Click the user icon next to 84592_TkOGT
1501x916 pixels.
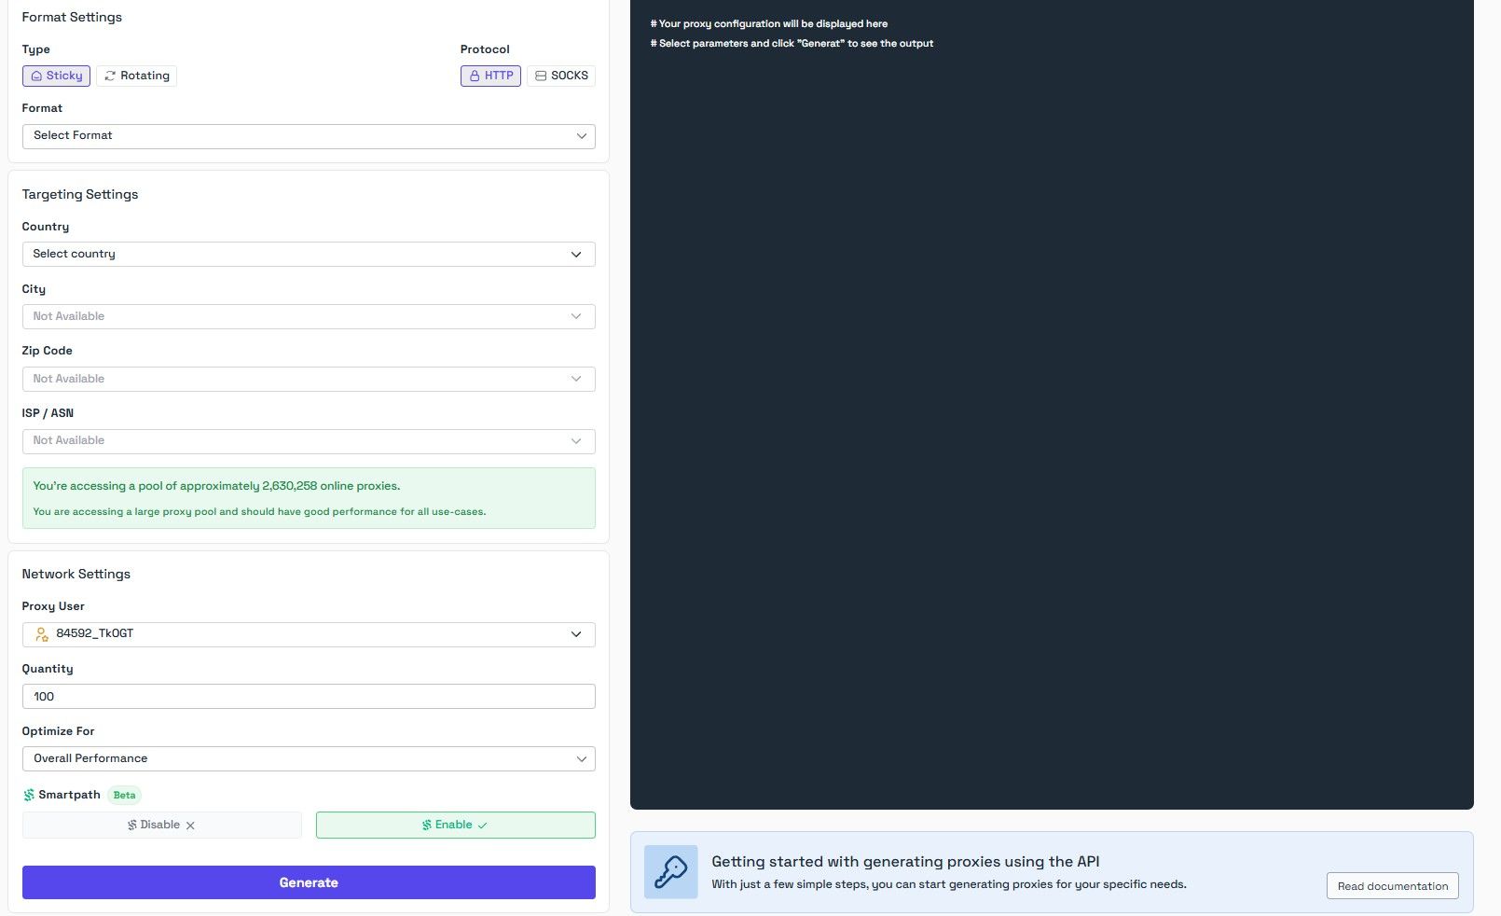40,634
